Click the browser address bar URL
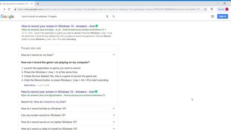231x130 pixels. 109,9
